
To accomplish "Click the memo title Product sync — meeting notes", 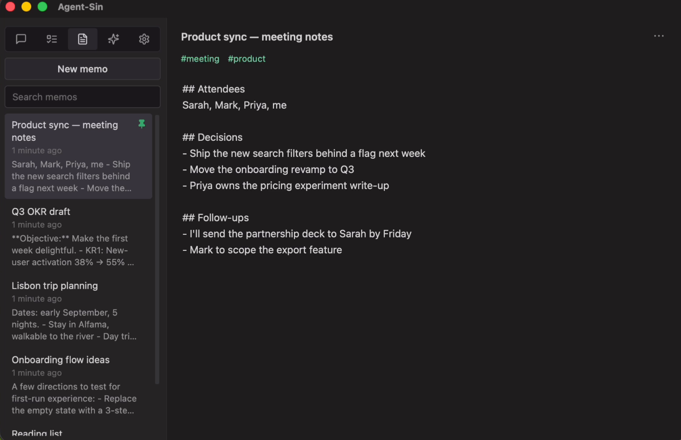I will tap(257, 37).
